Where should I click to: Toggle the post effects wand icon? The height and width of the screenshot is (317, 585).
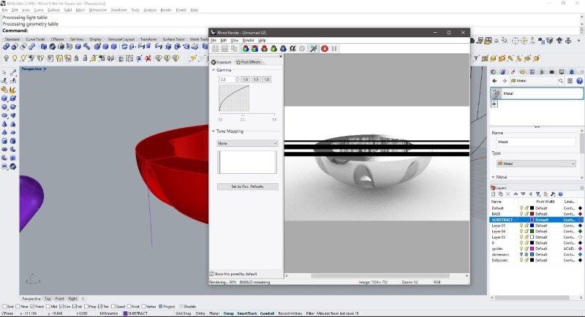tap(314, 48)
